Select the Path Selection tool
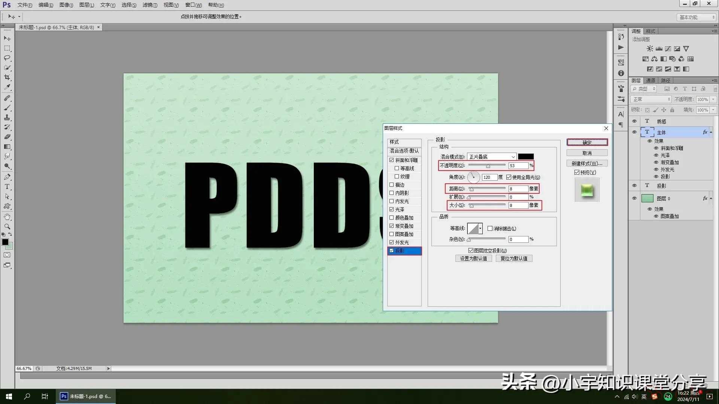 (x=7, y=196)
